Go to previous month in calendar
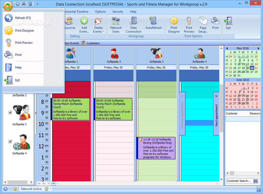 pos(227,48)
